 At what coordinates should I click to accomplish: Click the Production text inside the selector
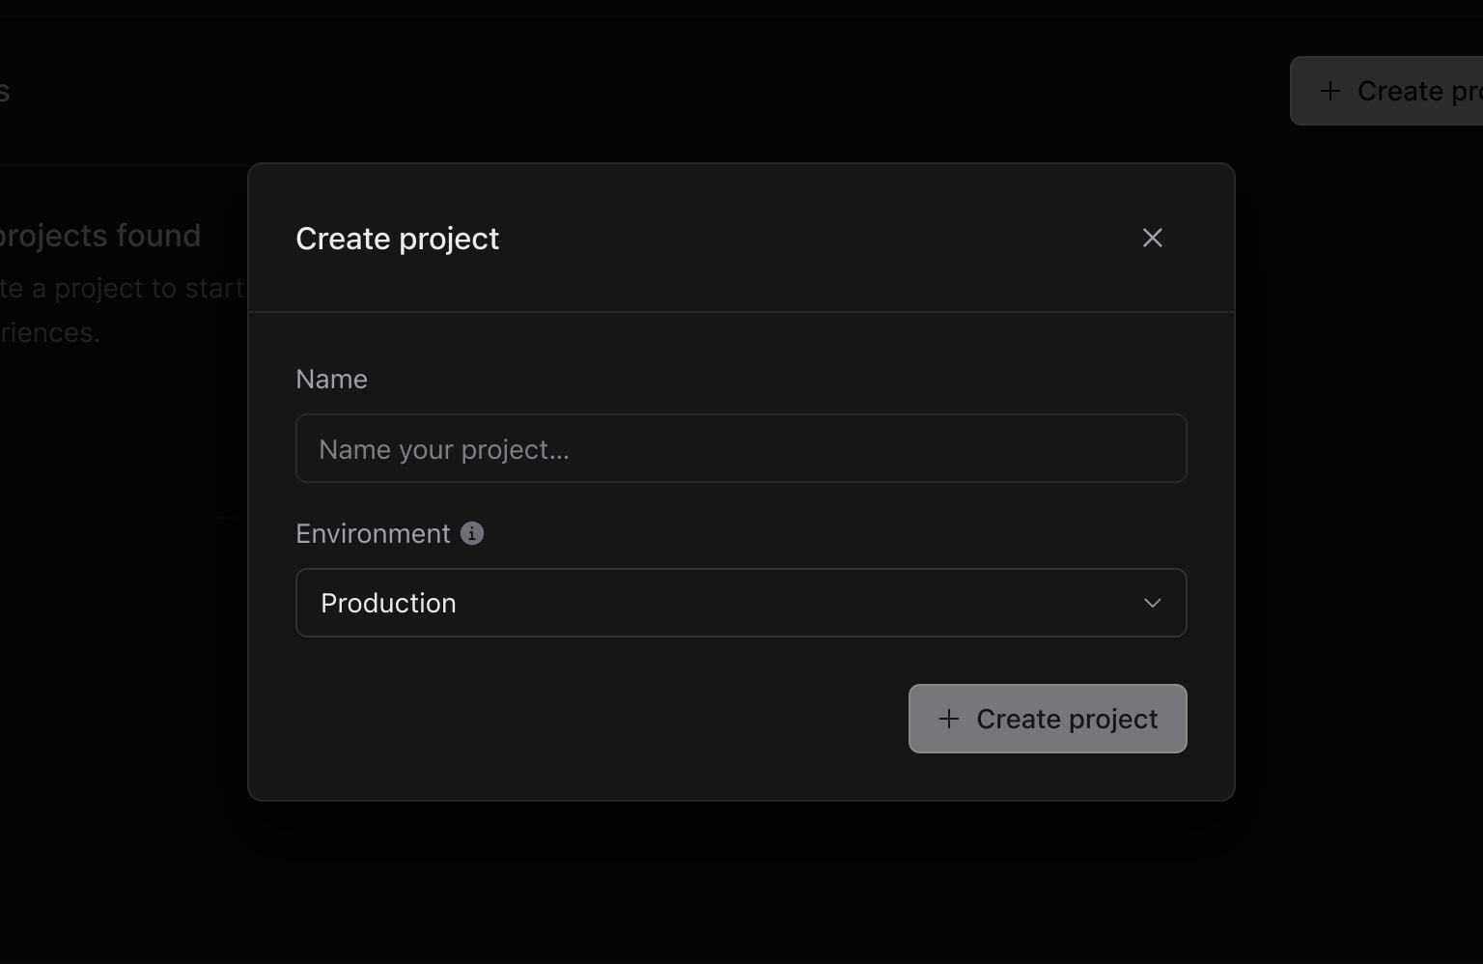click(x=388, y=603)
